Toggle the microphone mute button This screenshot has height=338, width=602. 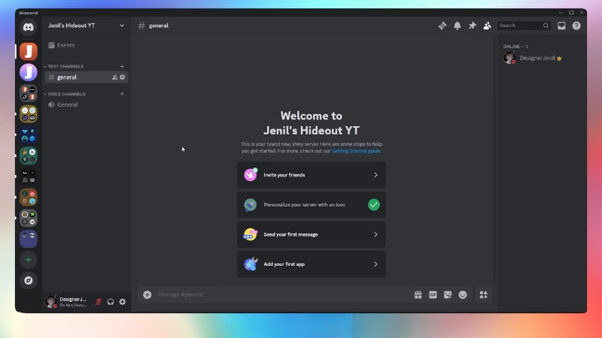pos(98,302)
